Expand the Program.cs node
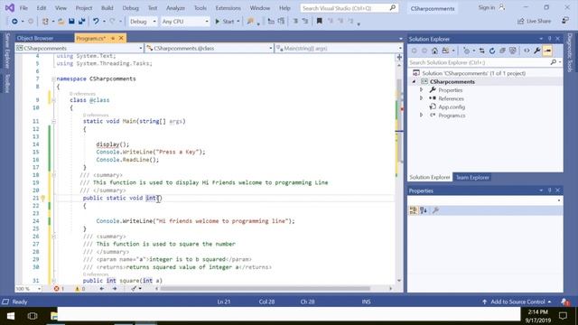The width and height of the screenshot is (578, 325). click(x=422, y=116)
